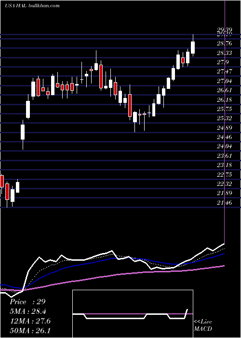Click the 27.47 price axis label
This screenshot has width=241, height=338.
tap(224, 72)
